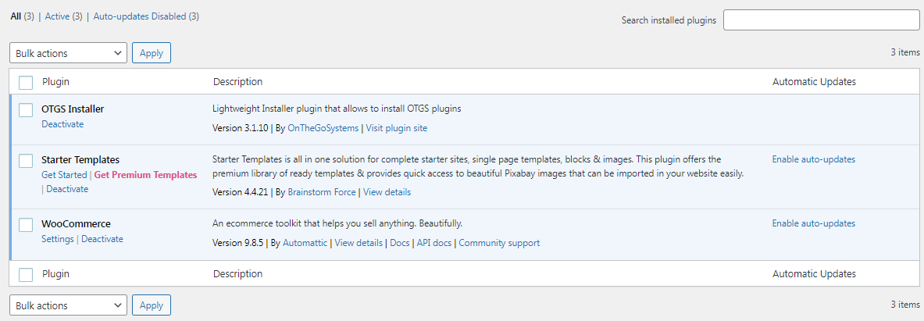View details for WooCommerce

(359, 243)
